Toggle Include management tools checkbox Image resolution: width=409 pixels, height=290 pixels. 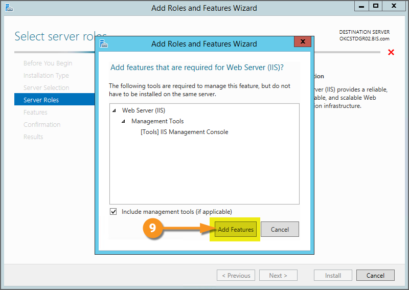coord(113,212)
